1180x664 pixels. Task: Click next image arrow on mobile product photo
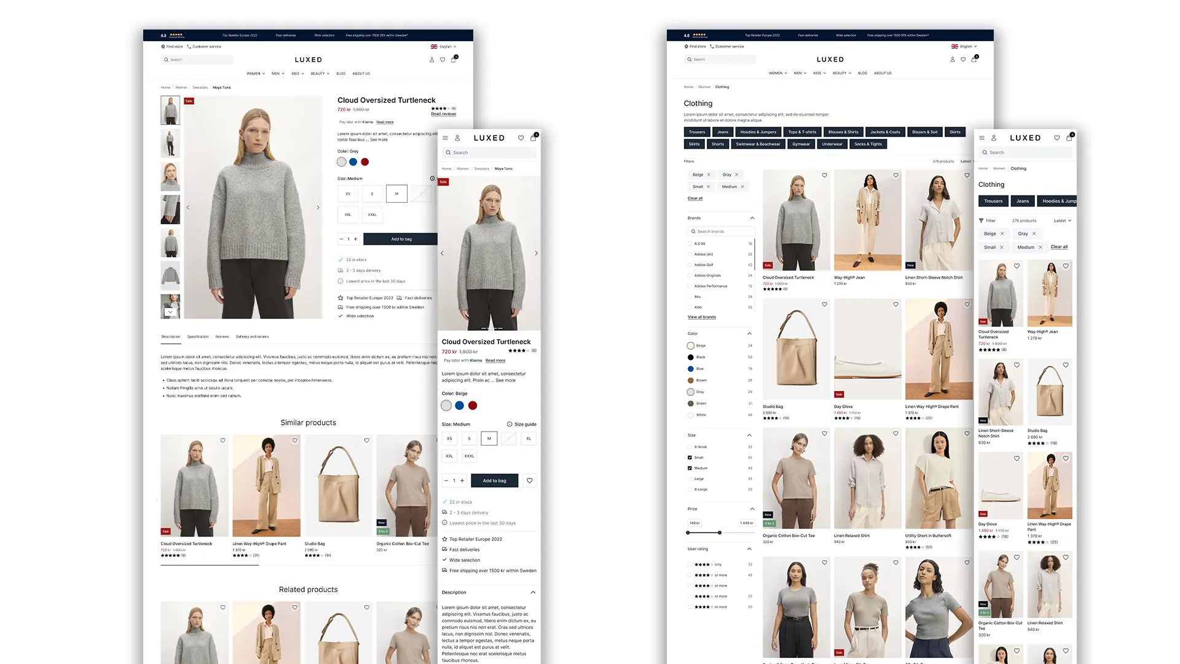click(536, 253)
